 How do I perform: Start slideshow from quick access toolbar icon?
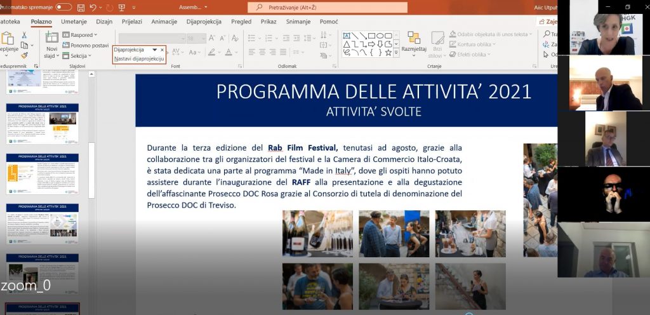coord(121,8)
